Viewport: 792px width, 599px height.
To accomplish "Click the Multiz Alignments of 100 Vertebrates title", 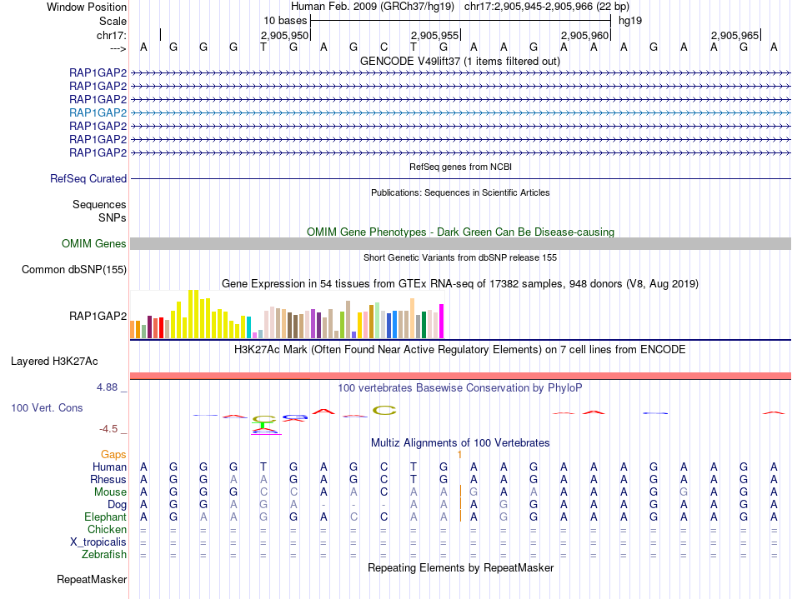I will (460, 443).
